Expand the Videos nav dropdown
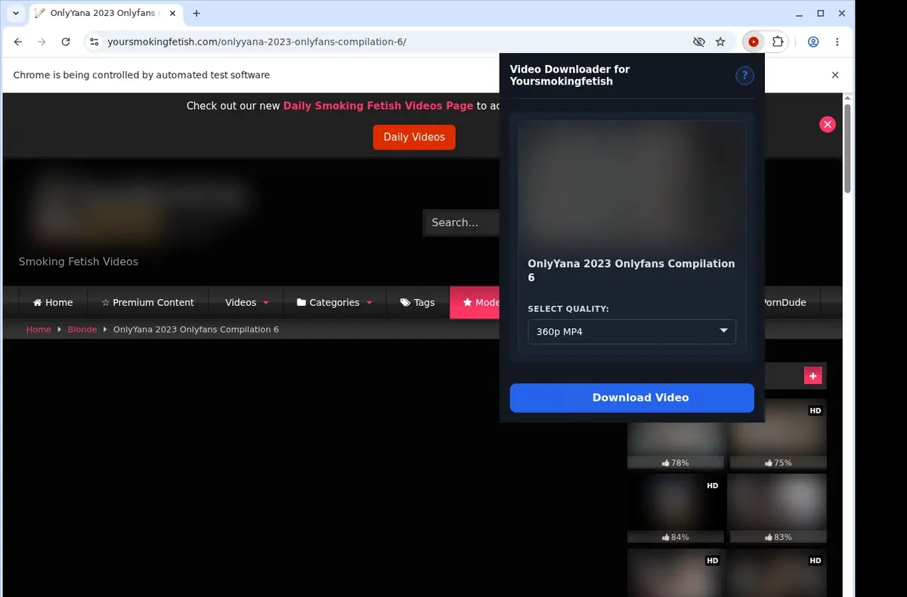Viewport: 907px width, 597px height. pos(246,302)
